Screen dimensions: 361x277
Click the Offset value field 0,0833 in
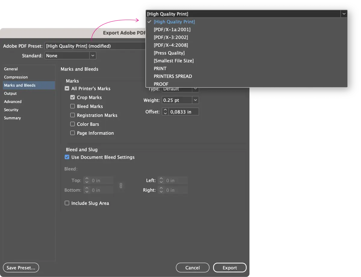coord(184,112)
